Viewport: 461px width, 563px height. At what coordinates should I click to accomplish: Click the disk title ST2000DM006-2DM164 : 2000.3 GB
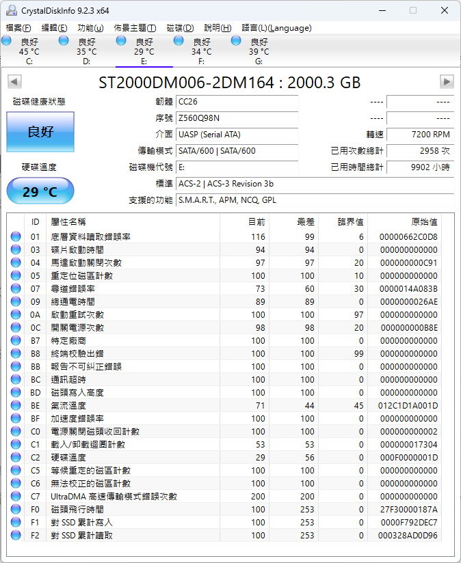point(230,83)
